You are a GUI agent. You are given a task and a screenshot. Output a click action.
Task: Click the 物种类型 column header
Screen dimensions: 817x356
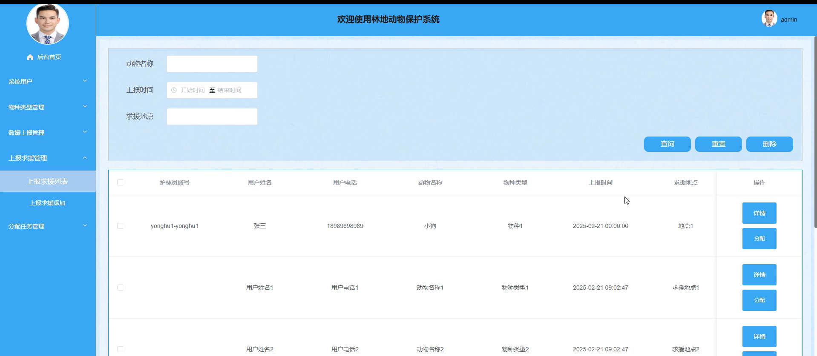point(515,182)
